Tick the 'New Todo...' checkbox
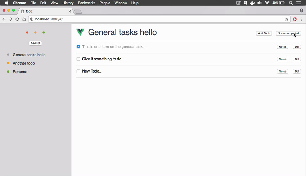 pyautogui.click(x=78, y=71)
